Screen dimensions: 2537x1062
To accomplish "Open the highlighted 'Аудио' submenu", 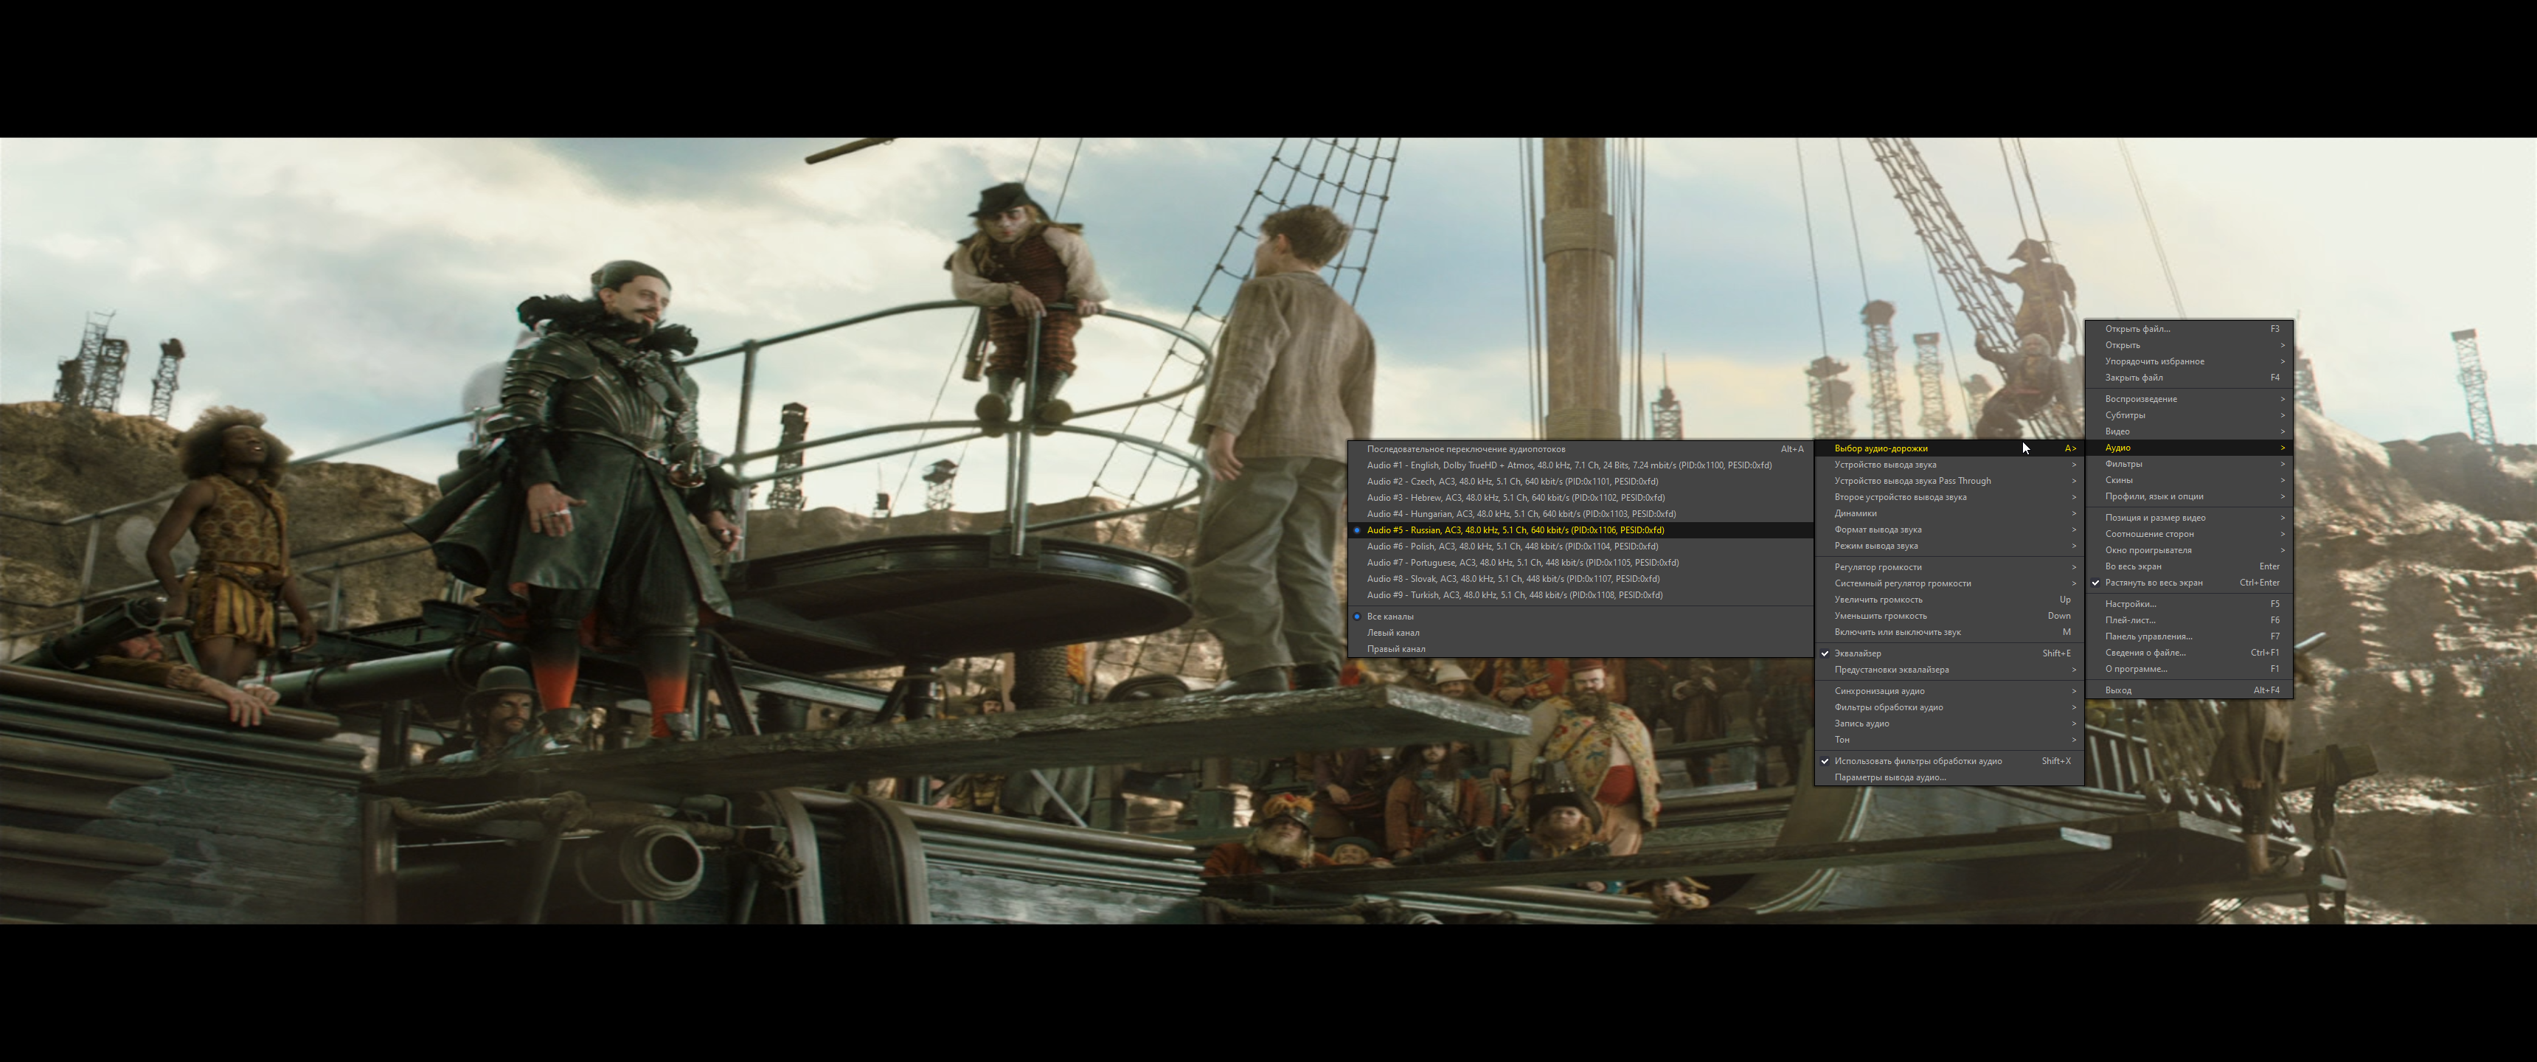I will [x=2188, y=448].
